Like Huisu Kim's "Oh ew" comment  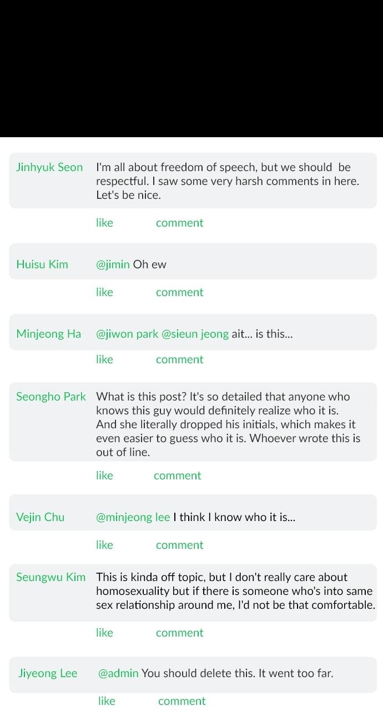tap(104, 292)
